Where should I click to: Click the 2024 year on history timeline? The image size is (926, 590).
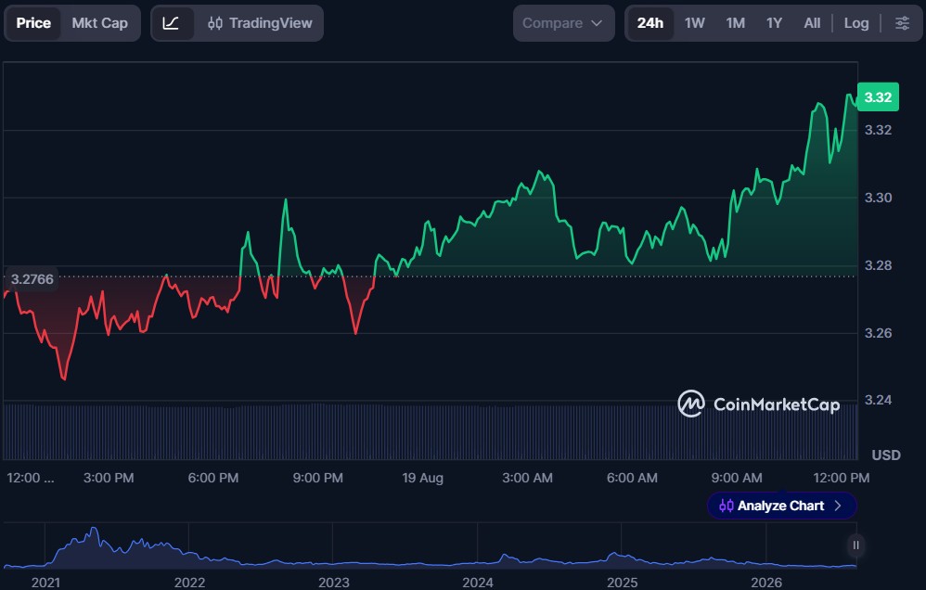tap(478, 583)
